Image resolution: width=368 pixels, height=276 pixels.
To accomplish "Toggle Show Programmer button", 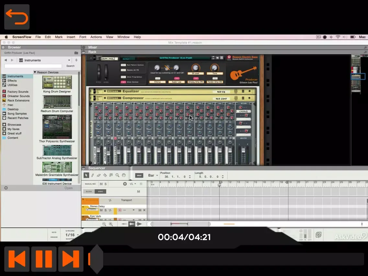I will tap(123, 77).
